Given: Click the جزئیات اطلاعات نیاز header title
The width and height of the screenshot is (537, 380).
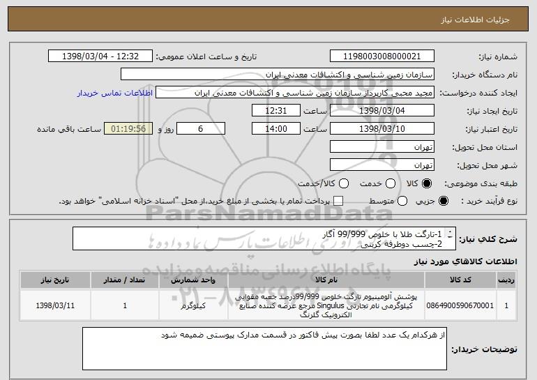Looking at the screenshot, I should [475, 20].
